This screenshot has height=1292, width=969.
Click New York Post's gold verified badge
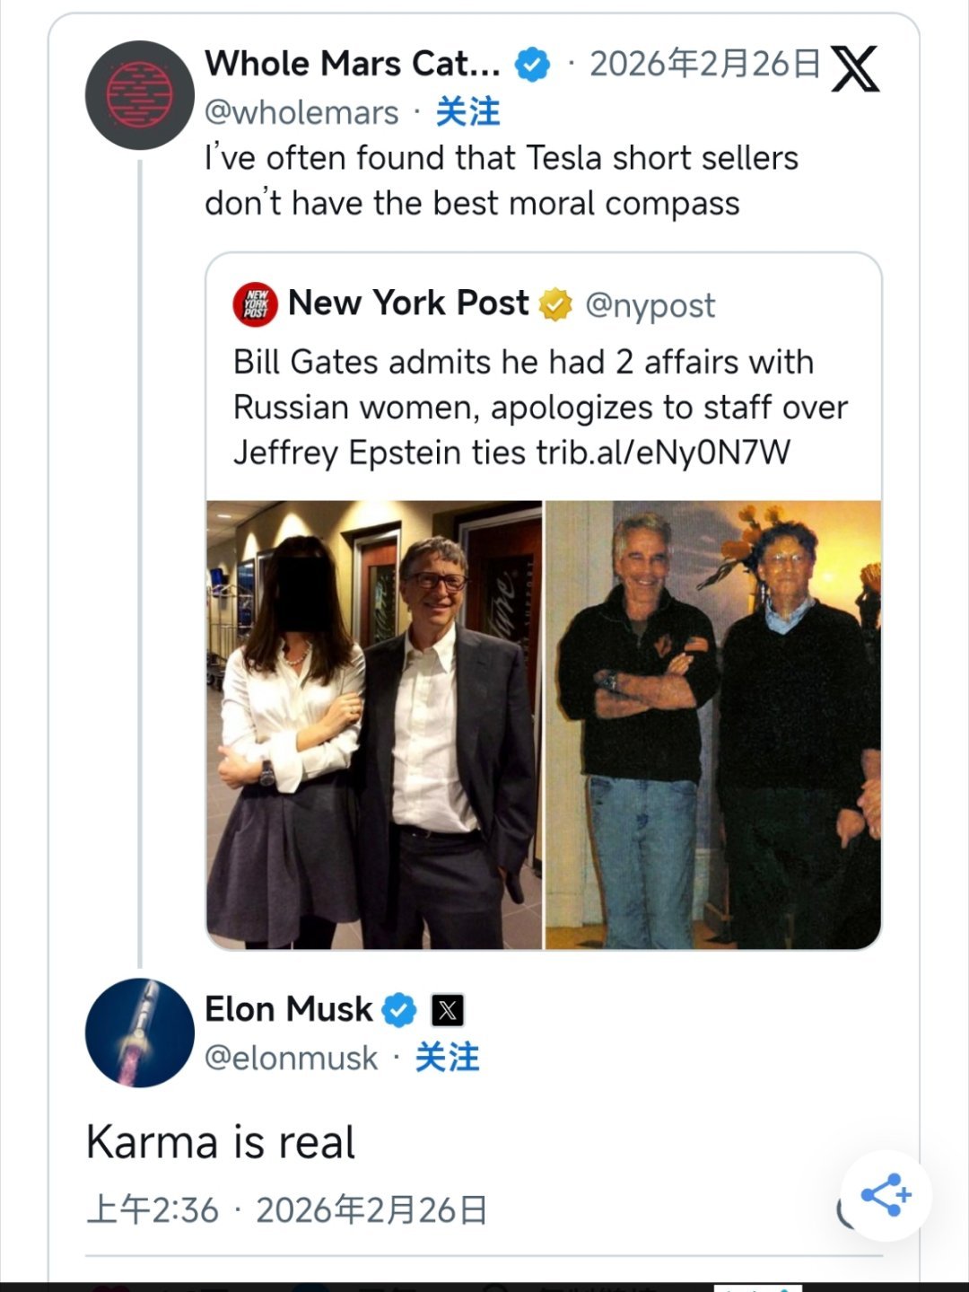tap(555, 304)
